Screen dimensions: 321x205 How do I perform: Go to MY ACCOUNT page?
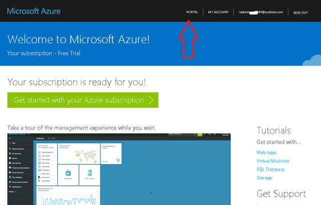pyautogui.click(x=218, y=12)
